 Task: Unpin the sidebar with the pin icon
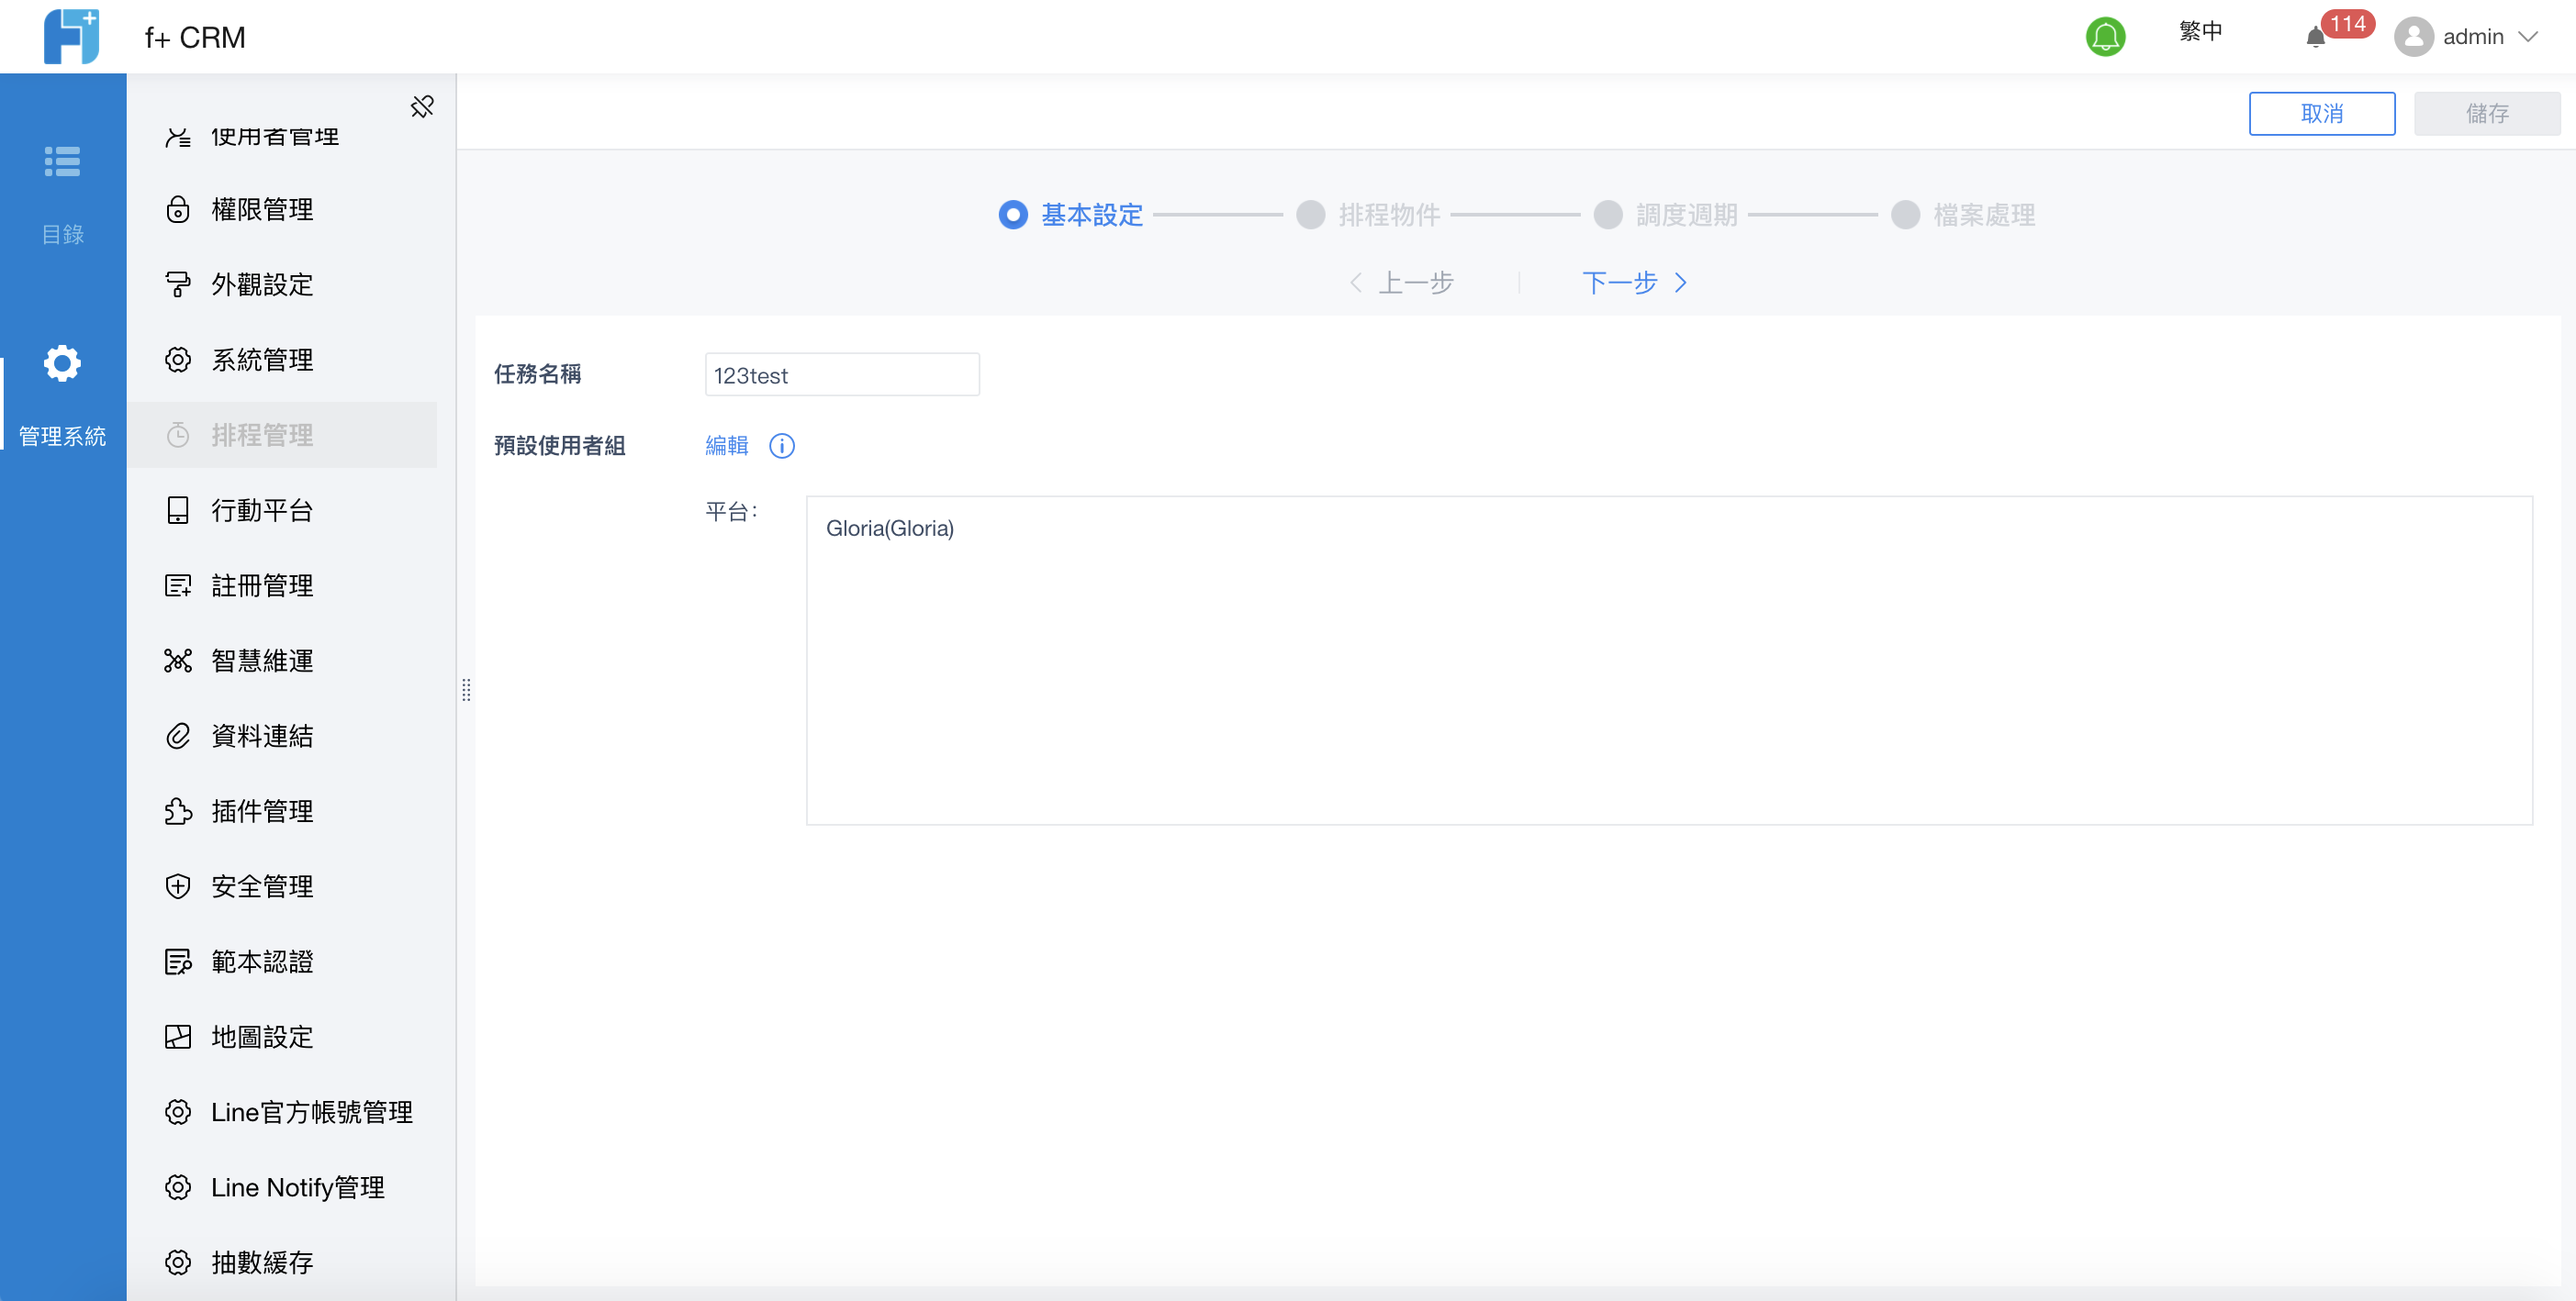pos(422,106)
